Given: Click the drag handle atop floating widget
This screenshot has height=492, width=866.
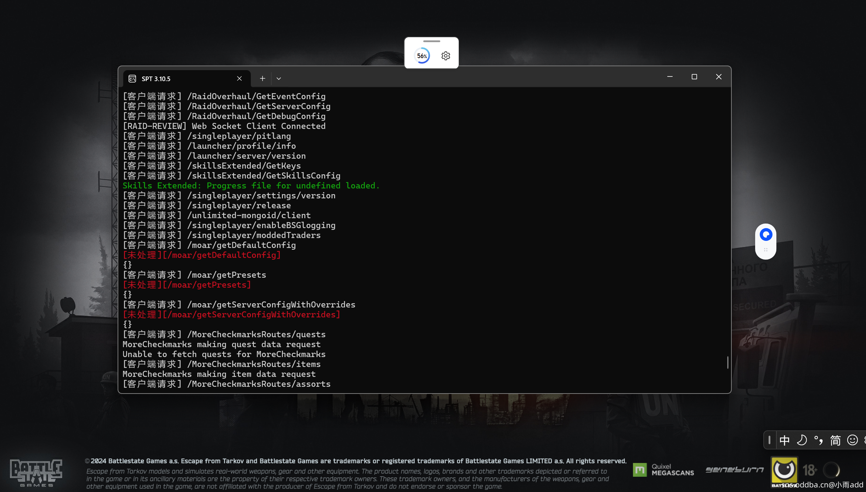Looking at the screenshot, I should pyautogui.click(x=431, y=41).
